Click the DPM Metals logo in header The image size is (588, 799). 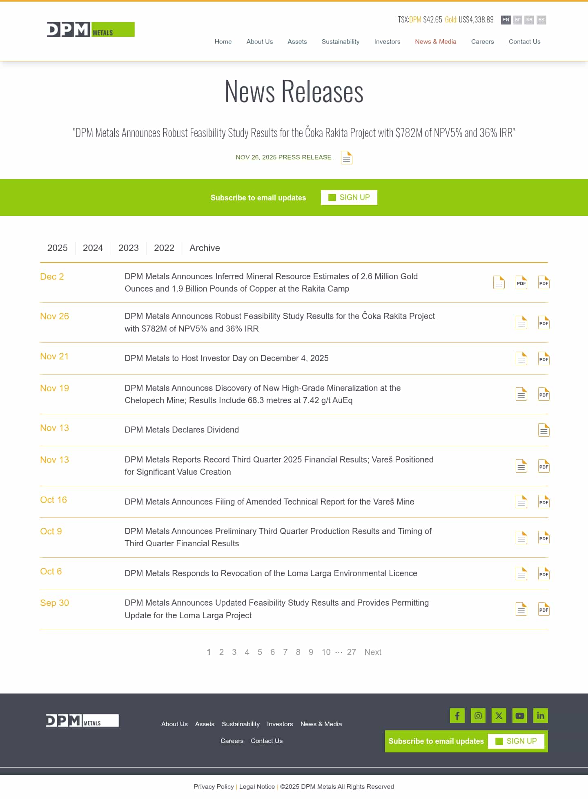coord(91,29)
